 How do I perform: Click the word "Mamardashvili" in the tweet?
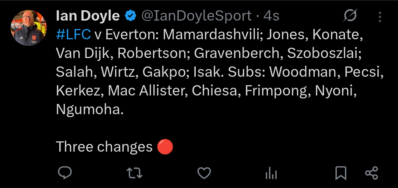[x=212, y=35]
